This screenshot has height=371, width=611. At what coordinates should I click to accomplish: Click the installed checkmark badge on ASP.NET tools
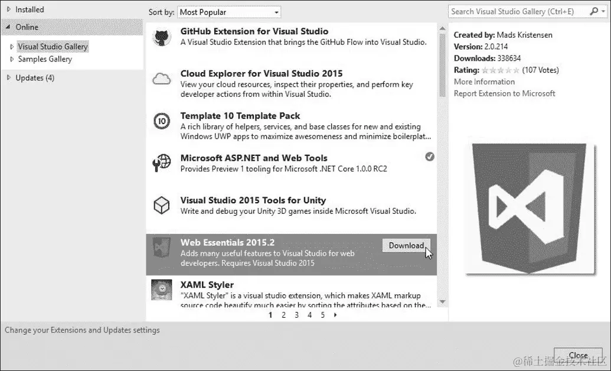(430, 157)
